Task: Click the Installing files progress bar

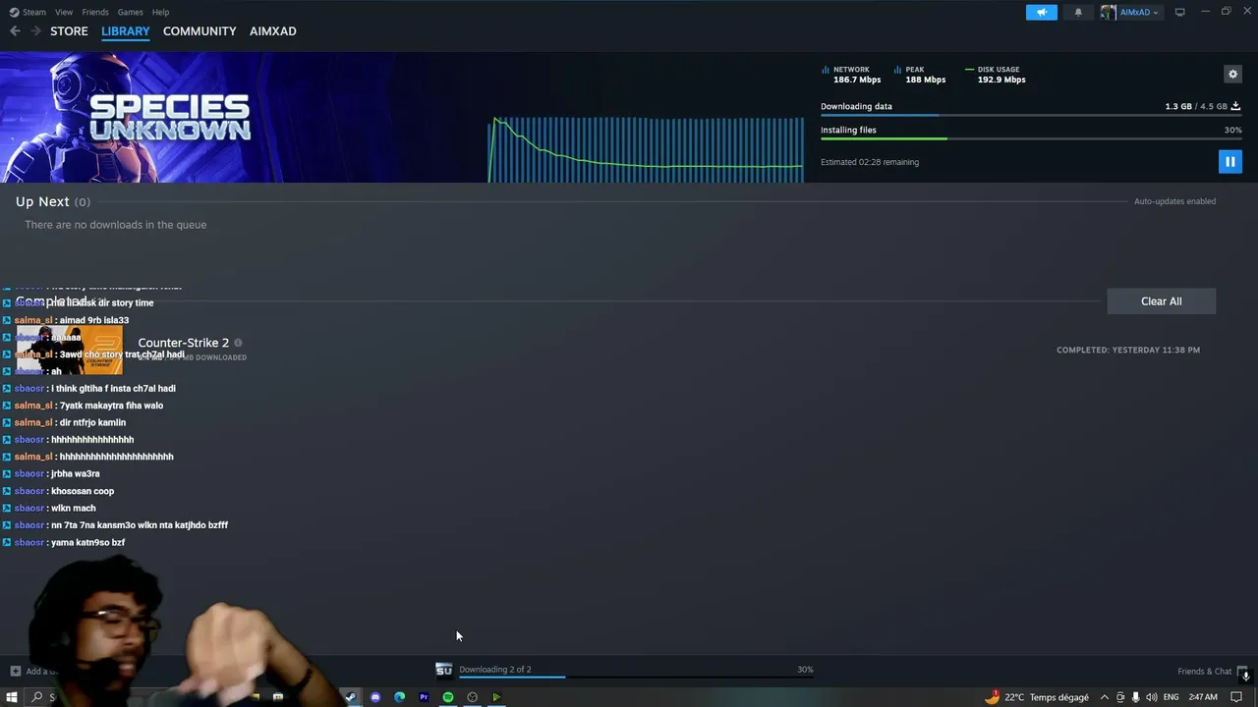Action: pos(1031,138)
